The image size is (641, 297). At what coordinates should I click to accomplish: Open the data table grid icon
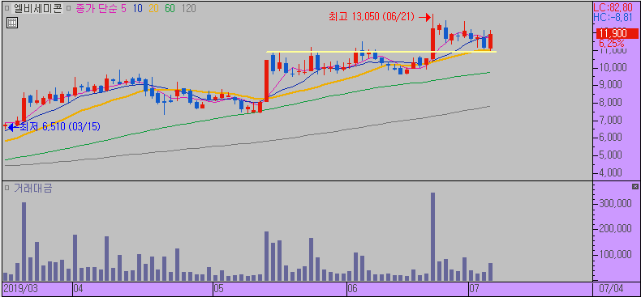pyautogui.click(x=12, y=23)
